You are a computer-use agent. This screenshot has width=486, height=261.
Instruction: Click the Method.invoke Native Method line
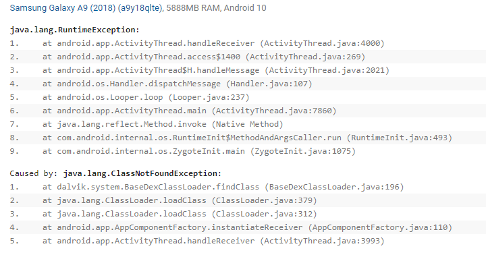point(248,124)
